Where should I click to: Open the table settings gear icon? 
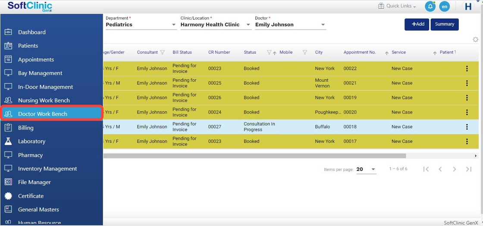475,40
